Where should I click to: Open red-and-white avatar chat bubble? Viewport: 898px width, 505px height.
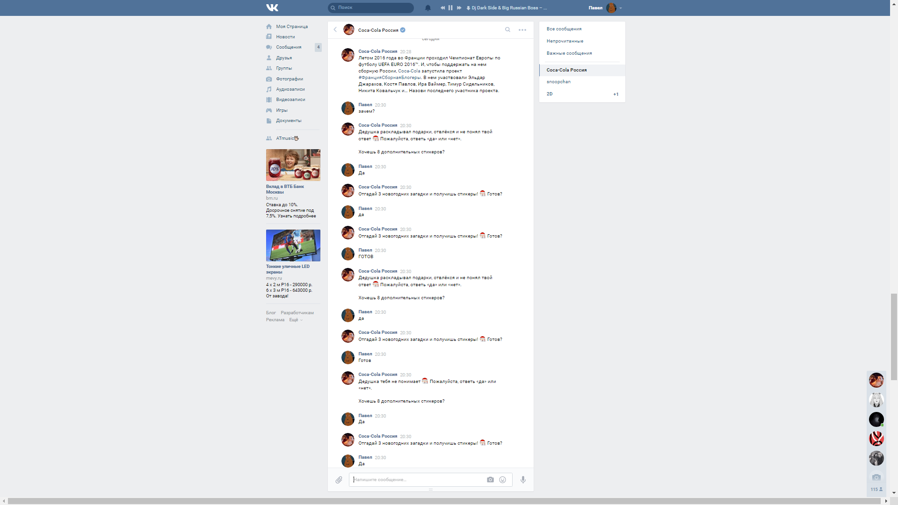click(876, 439)
